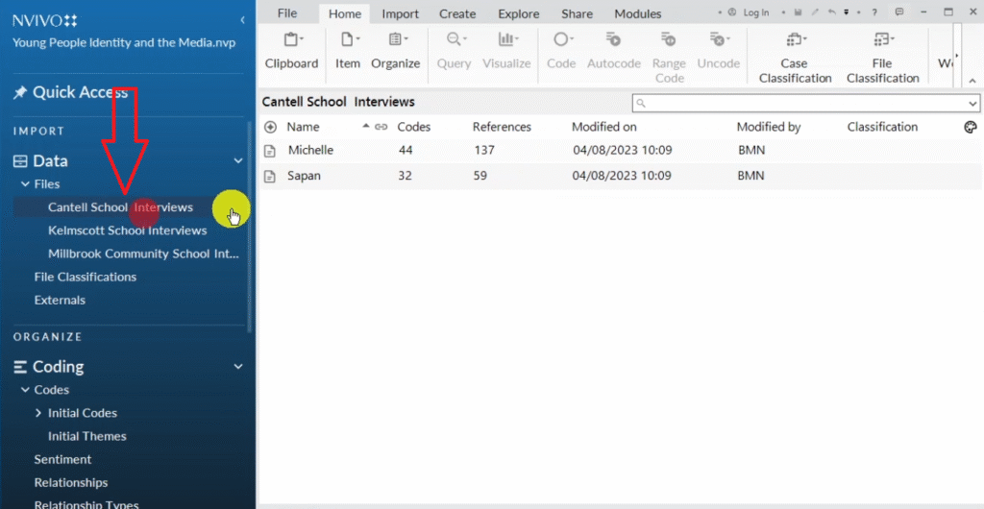Open the search box dropdown arrow
This screenshot has height=509, width=984.
pos(972,103)
